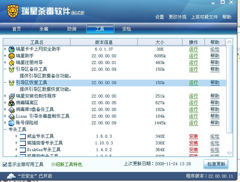
Task: Open 更改外观 option
Action: (177, 17)
